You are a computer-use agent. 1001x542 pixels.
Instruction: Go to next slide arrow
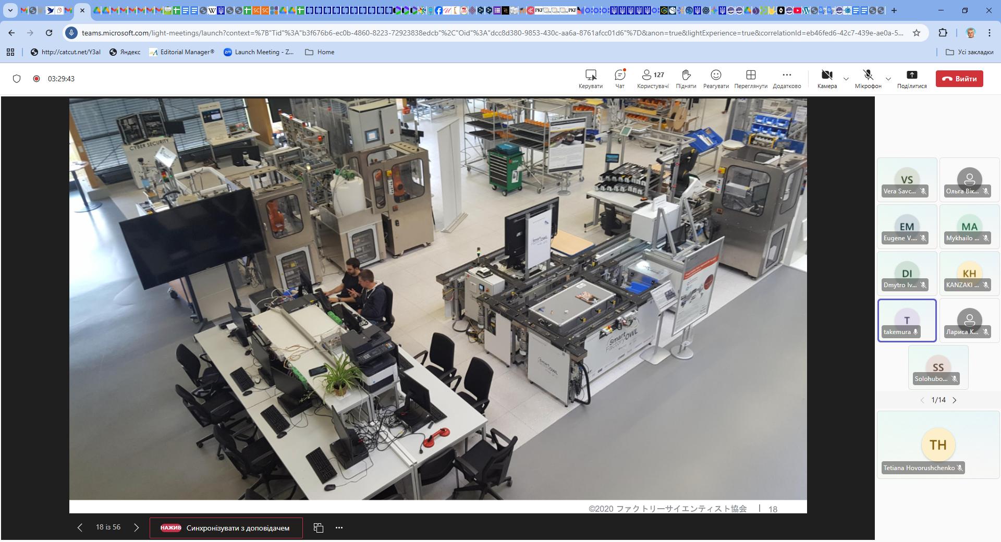(137, 527)
